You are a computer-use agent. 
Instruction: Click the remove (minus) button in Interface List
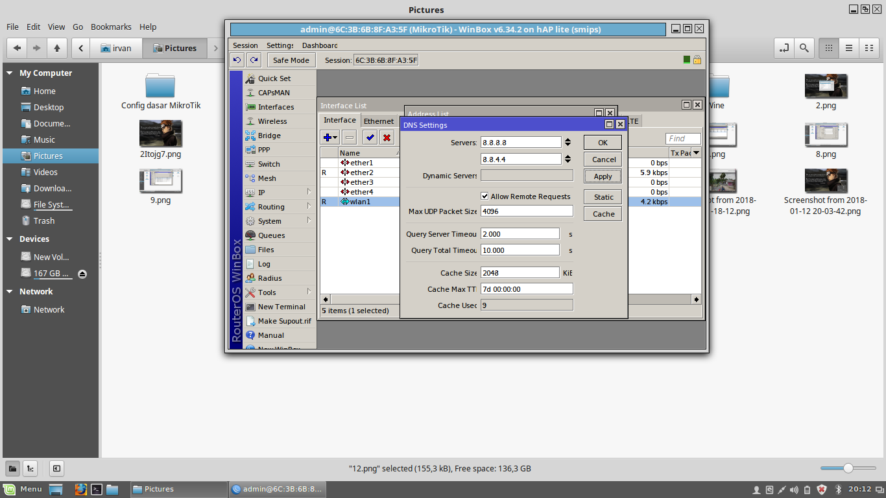(x=350, y=137)
